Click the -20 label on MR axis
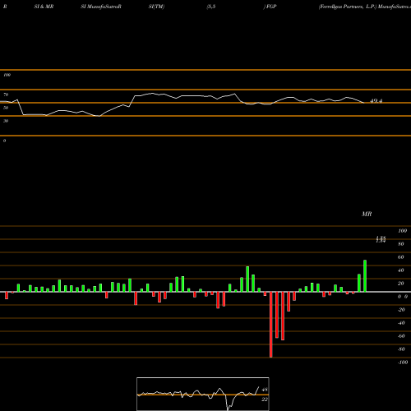 pos(401,310)
